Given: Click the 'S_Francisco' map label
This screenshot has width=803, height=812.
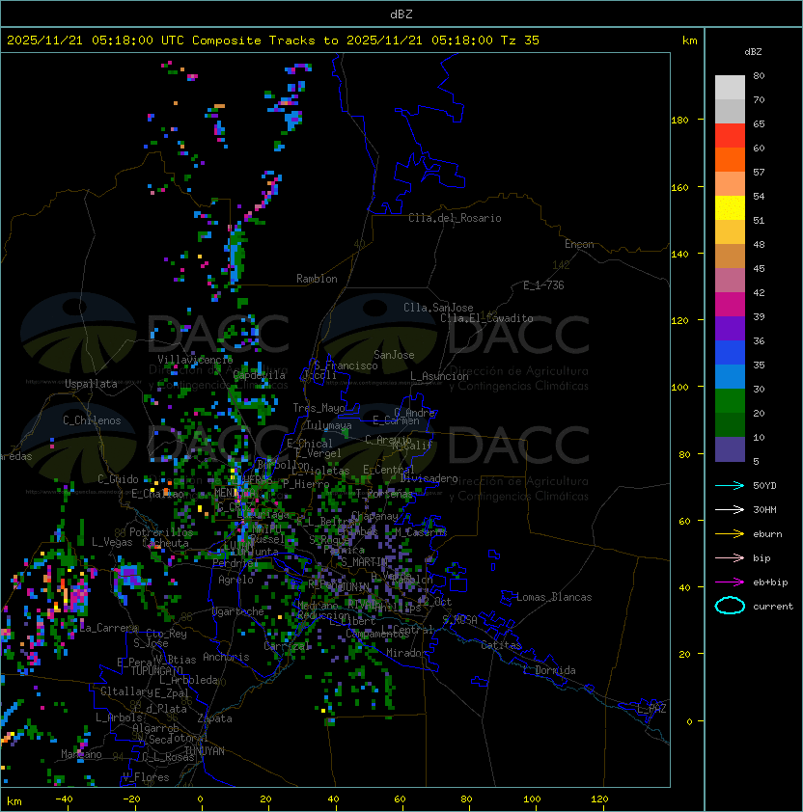Looking at the screenshot, I should point(346,365).
